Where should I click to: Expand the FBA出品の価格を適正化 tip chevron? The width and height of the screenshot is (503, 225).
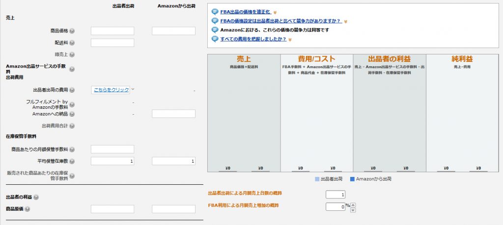pos(275,13)
